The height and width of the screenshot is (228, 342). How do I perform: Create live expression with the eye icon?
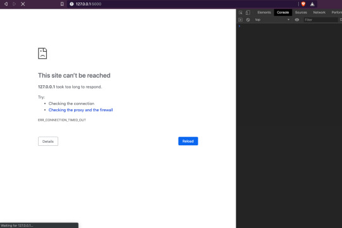click(297, 20)
